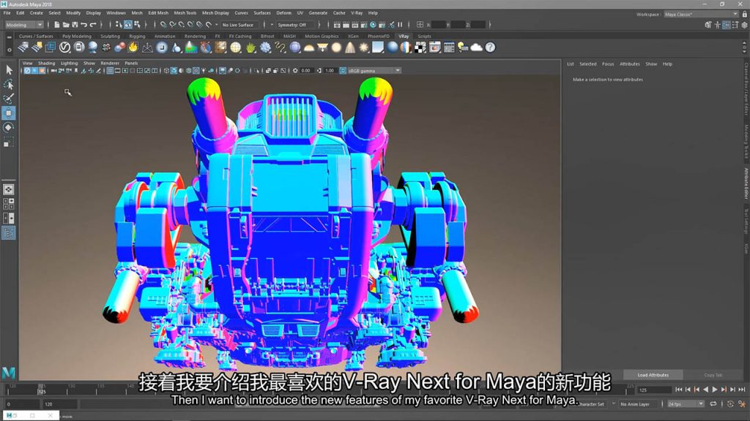Click the V-Ray fire shelf icon

point(133,48)
